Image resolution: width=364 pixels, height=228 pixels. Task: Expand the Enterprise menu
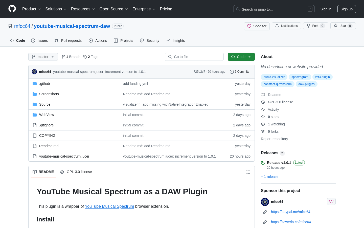click(x=144, y=9)
